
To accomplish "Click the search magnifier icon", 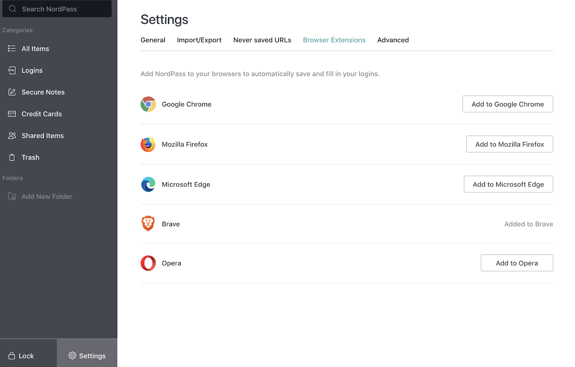I will click(x=13, y=9).
